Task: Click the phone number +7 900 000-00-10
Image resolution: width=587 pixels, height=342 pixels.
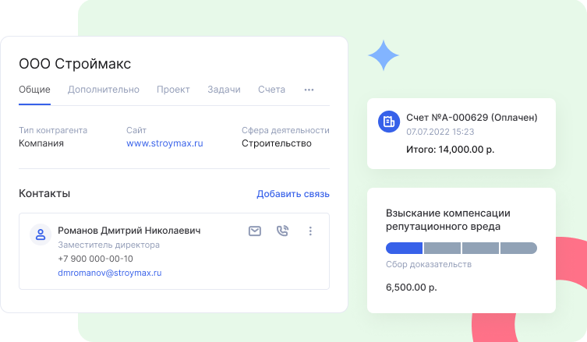Action: click(x=95, y=259)
